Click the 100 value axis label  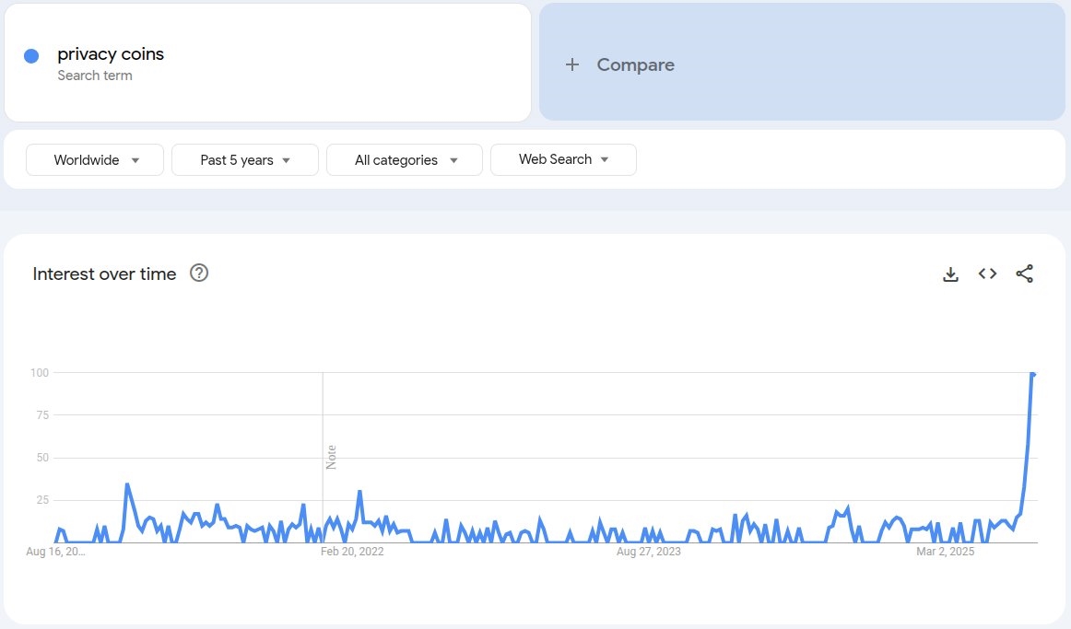click(x=39, y=373)
